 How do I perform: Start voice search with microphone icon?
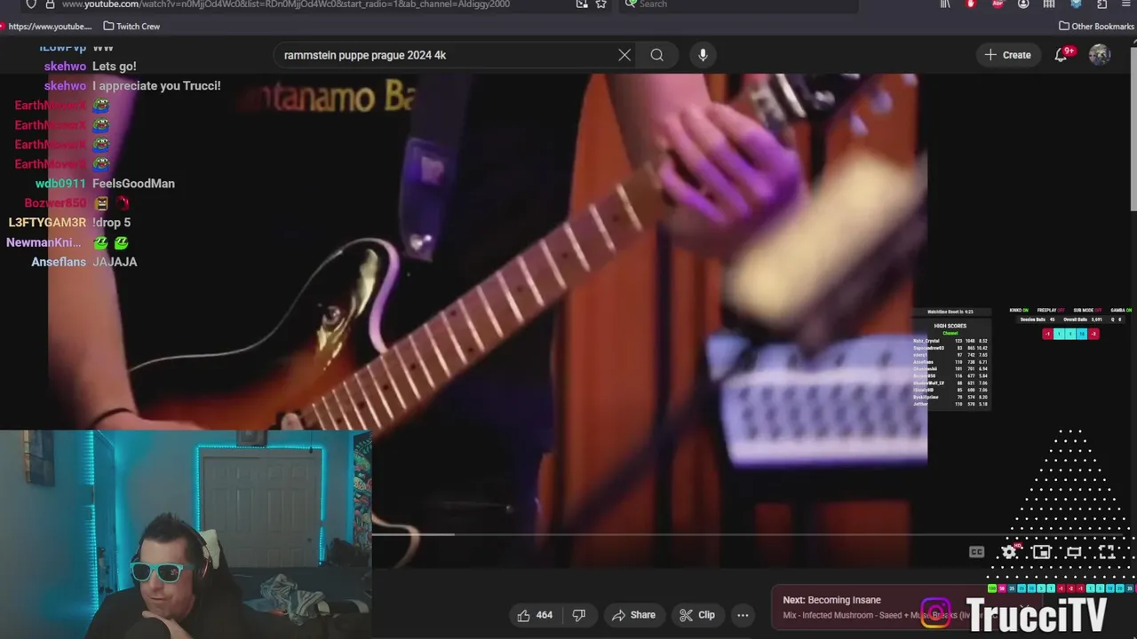(703, 55)
